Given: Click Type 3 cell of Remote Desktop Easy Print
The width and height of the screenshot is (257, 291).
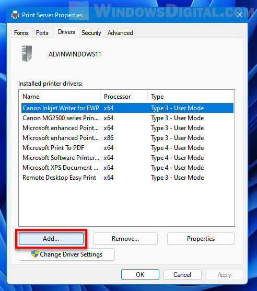Looking at the screenshot, I should click(x=178, y=178).
